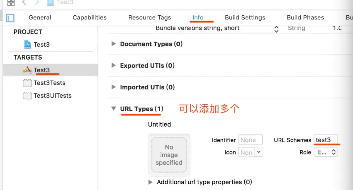
Task: Collapse the URL Types section
Action: coord(114,109)
